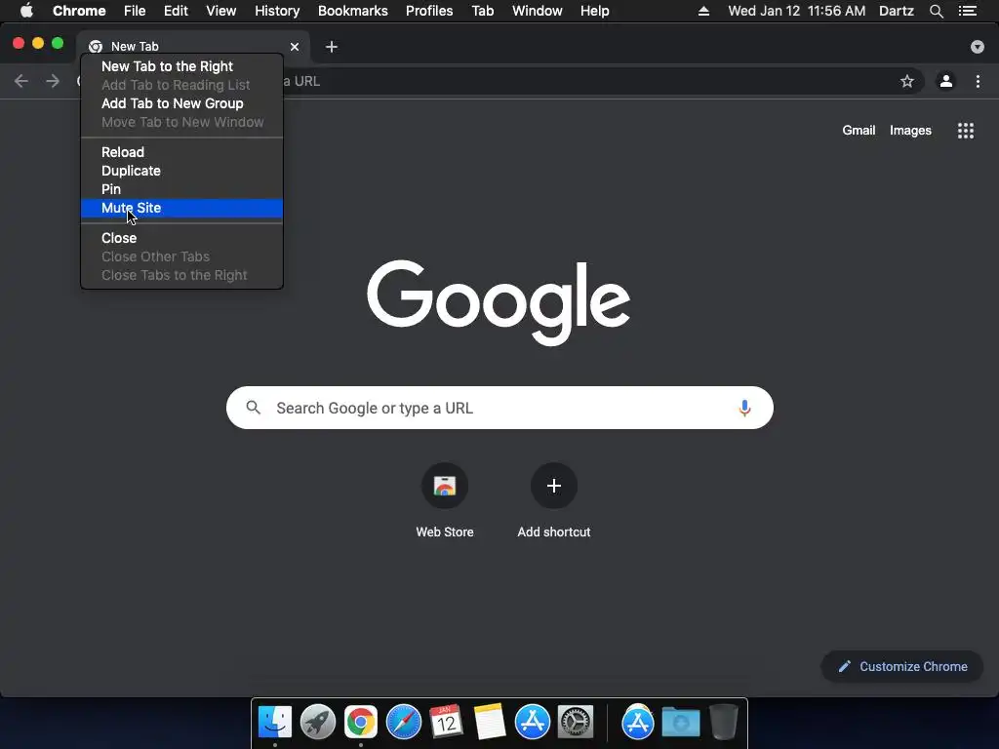Open the Google apps grid
Viewport: 999px width, 749px height.
coord(966,131)
